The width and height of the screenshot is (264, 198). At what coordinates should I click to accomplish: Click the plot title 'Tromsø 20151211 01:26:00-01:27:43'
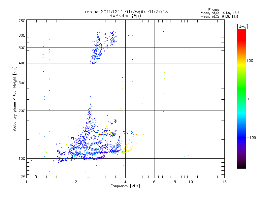tap(125, 12)
